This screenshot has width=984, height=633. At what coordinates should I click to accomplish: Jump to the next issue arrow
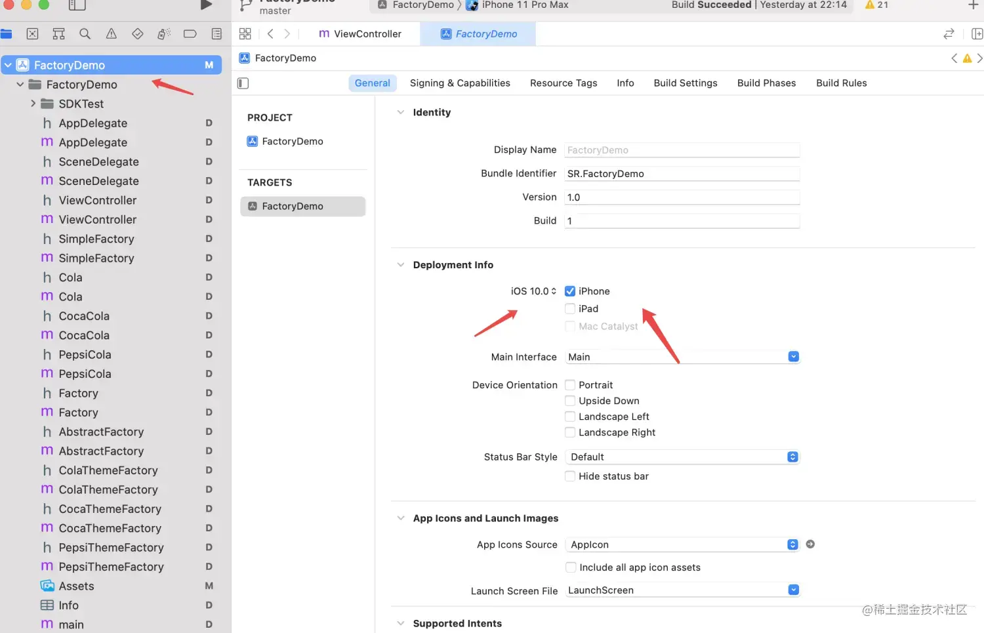click(x=979, y=58)
